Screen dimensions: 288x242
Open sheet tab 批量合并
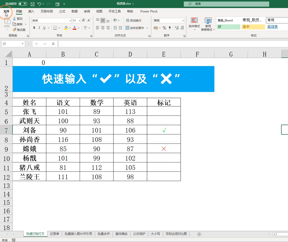point(104,234)
